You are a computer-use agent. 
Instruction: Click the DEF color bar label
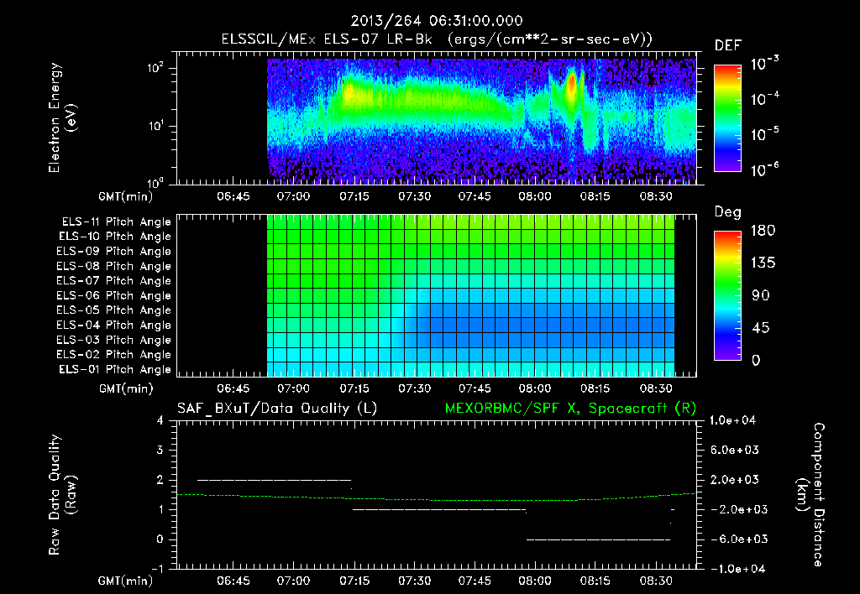click(728, 45)
